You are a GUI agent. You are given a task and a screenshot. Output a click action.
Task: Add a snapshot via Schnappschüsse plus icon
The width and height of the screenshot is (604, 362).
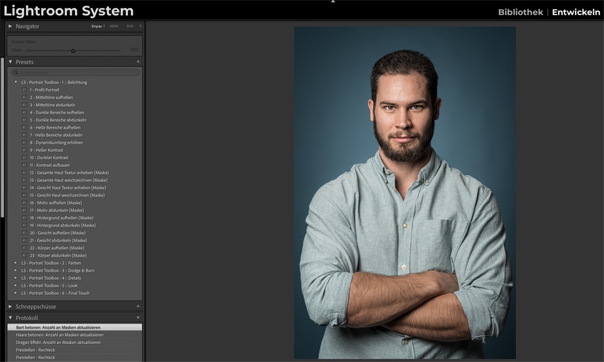(x=138, y=306)
